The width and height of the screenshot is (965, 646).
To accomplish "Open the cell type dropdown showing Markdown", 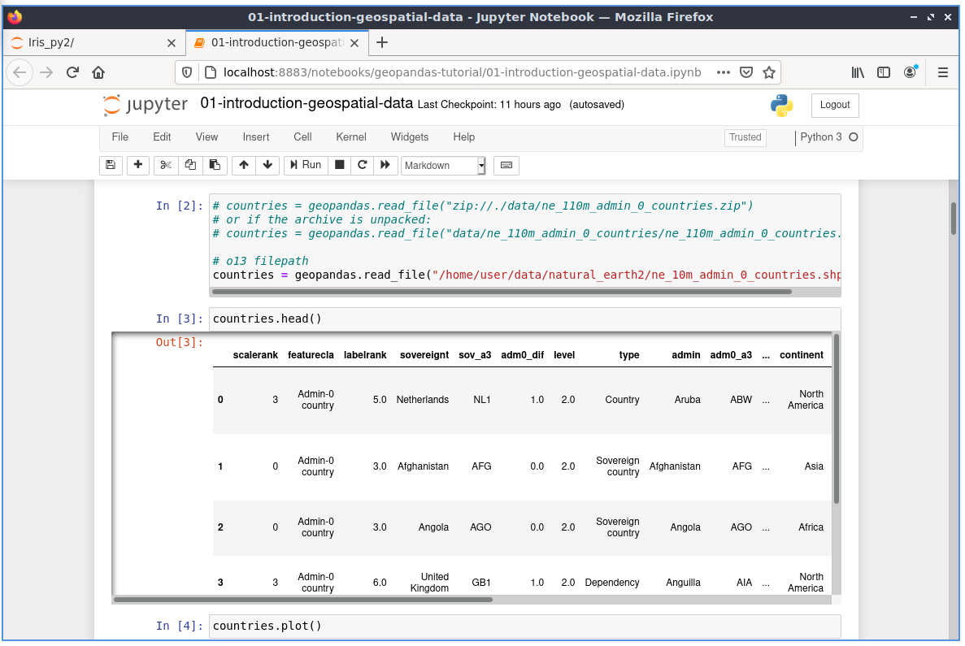I will pyautogui.click(x=445, y=166).
